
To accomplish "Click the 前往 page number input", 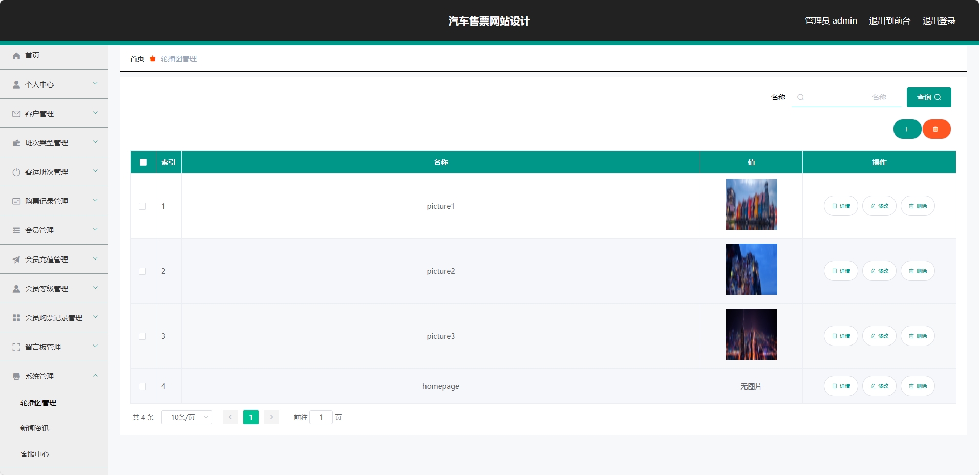I will coord(321,417).
